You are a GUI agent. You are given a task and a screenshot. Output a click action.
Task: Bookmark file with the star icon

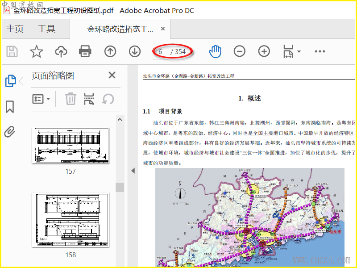click(x=36, y=51)
